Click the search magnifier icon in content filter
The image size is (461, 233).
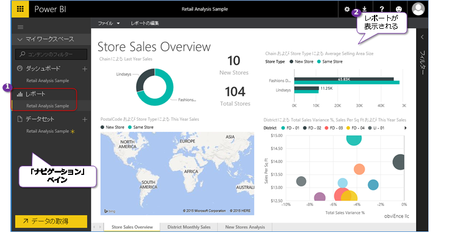(22, 54)
